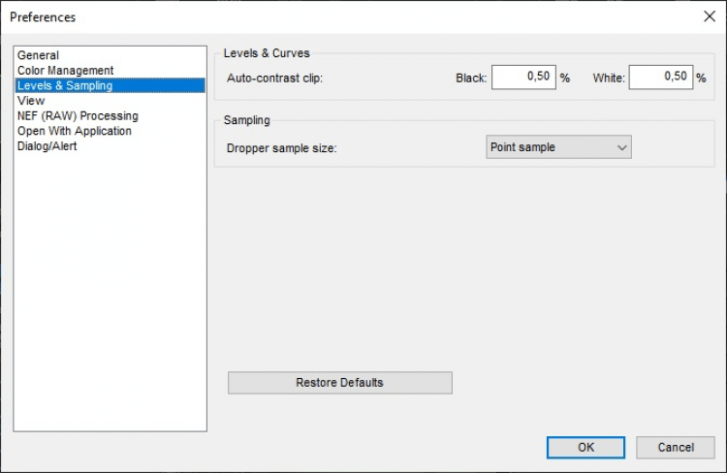This screenshot has height=473, width=727.
Task: Cancel the Preferences dialog
Action: pyautogui.click(x=676, y=447)
